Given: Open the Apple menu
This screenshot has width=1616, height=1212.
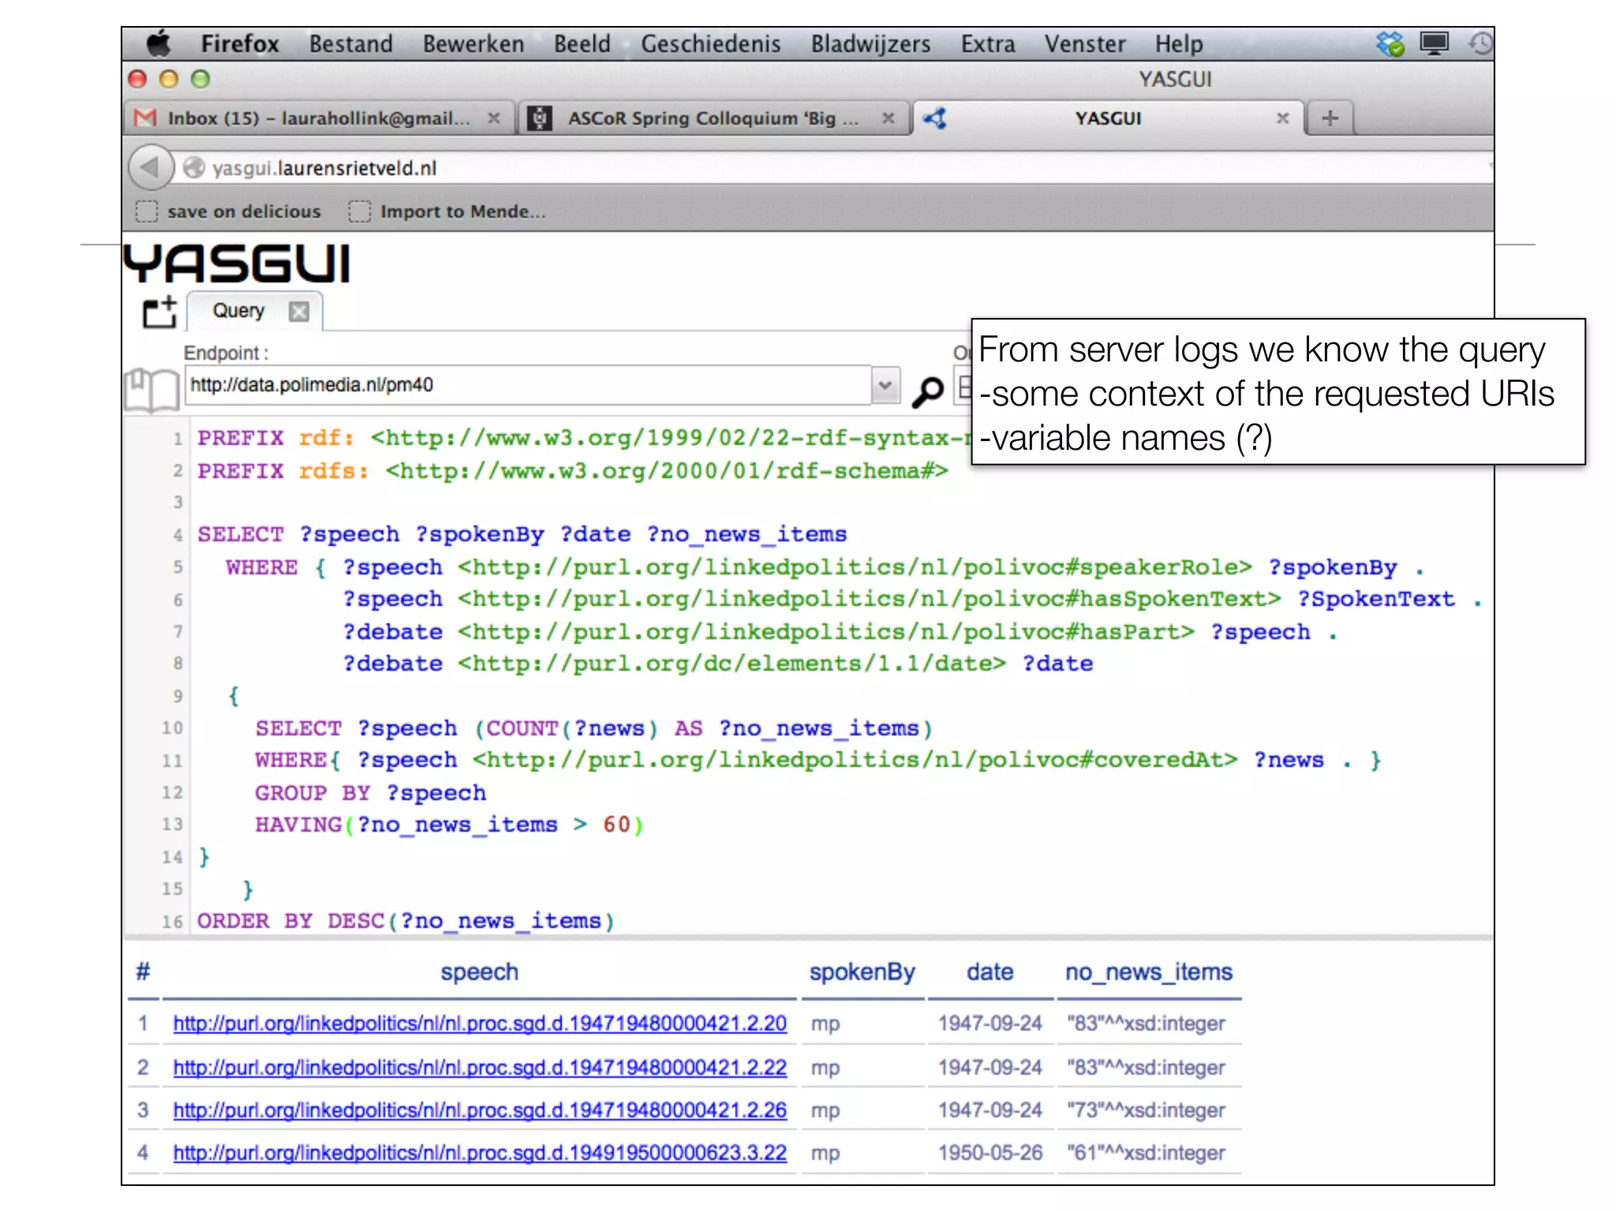Looking at the screenshot, I should click(159, 43).
